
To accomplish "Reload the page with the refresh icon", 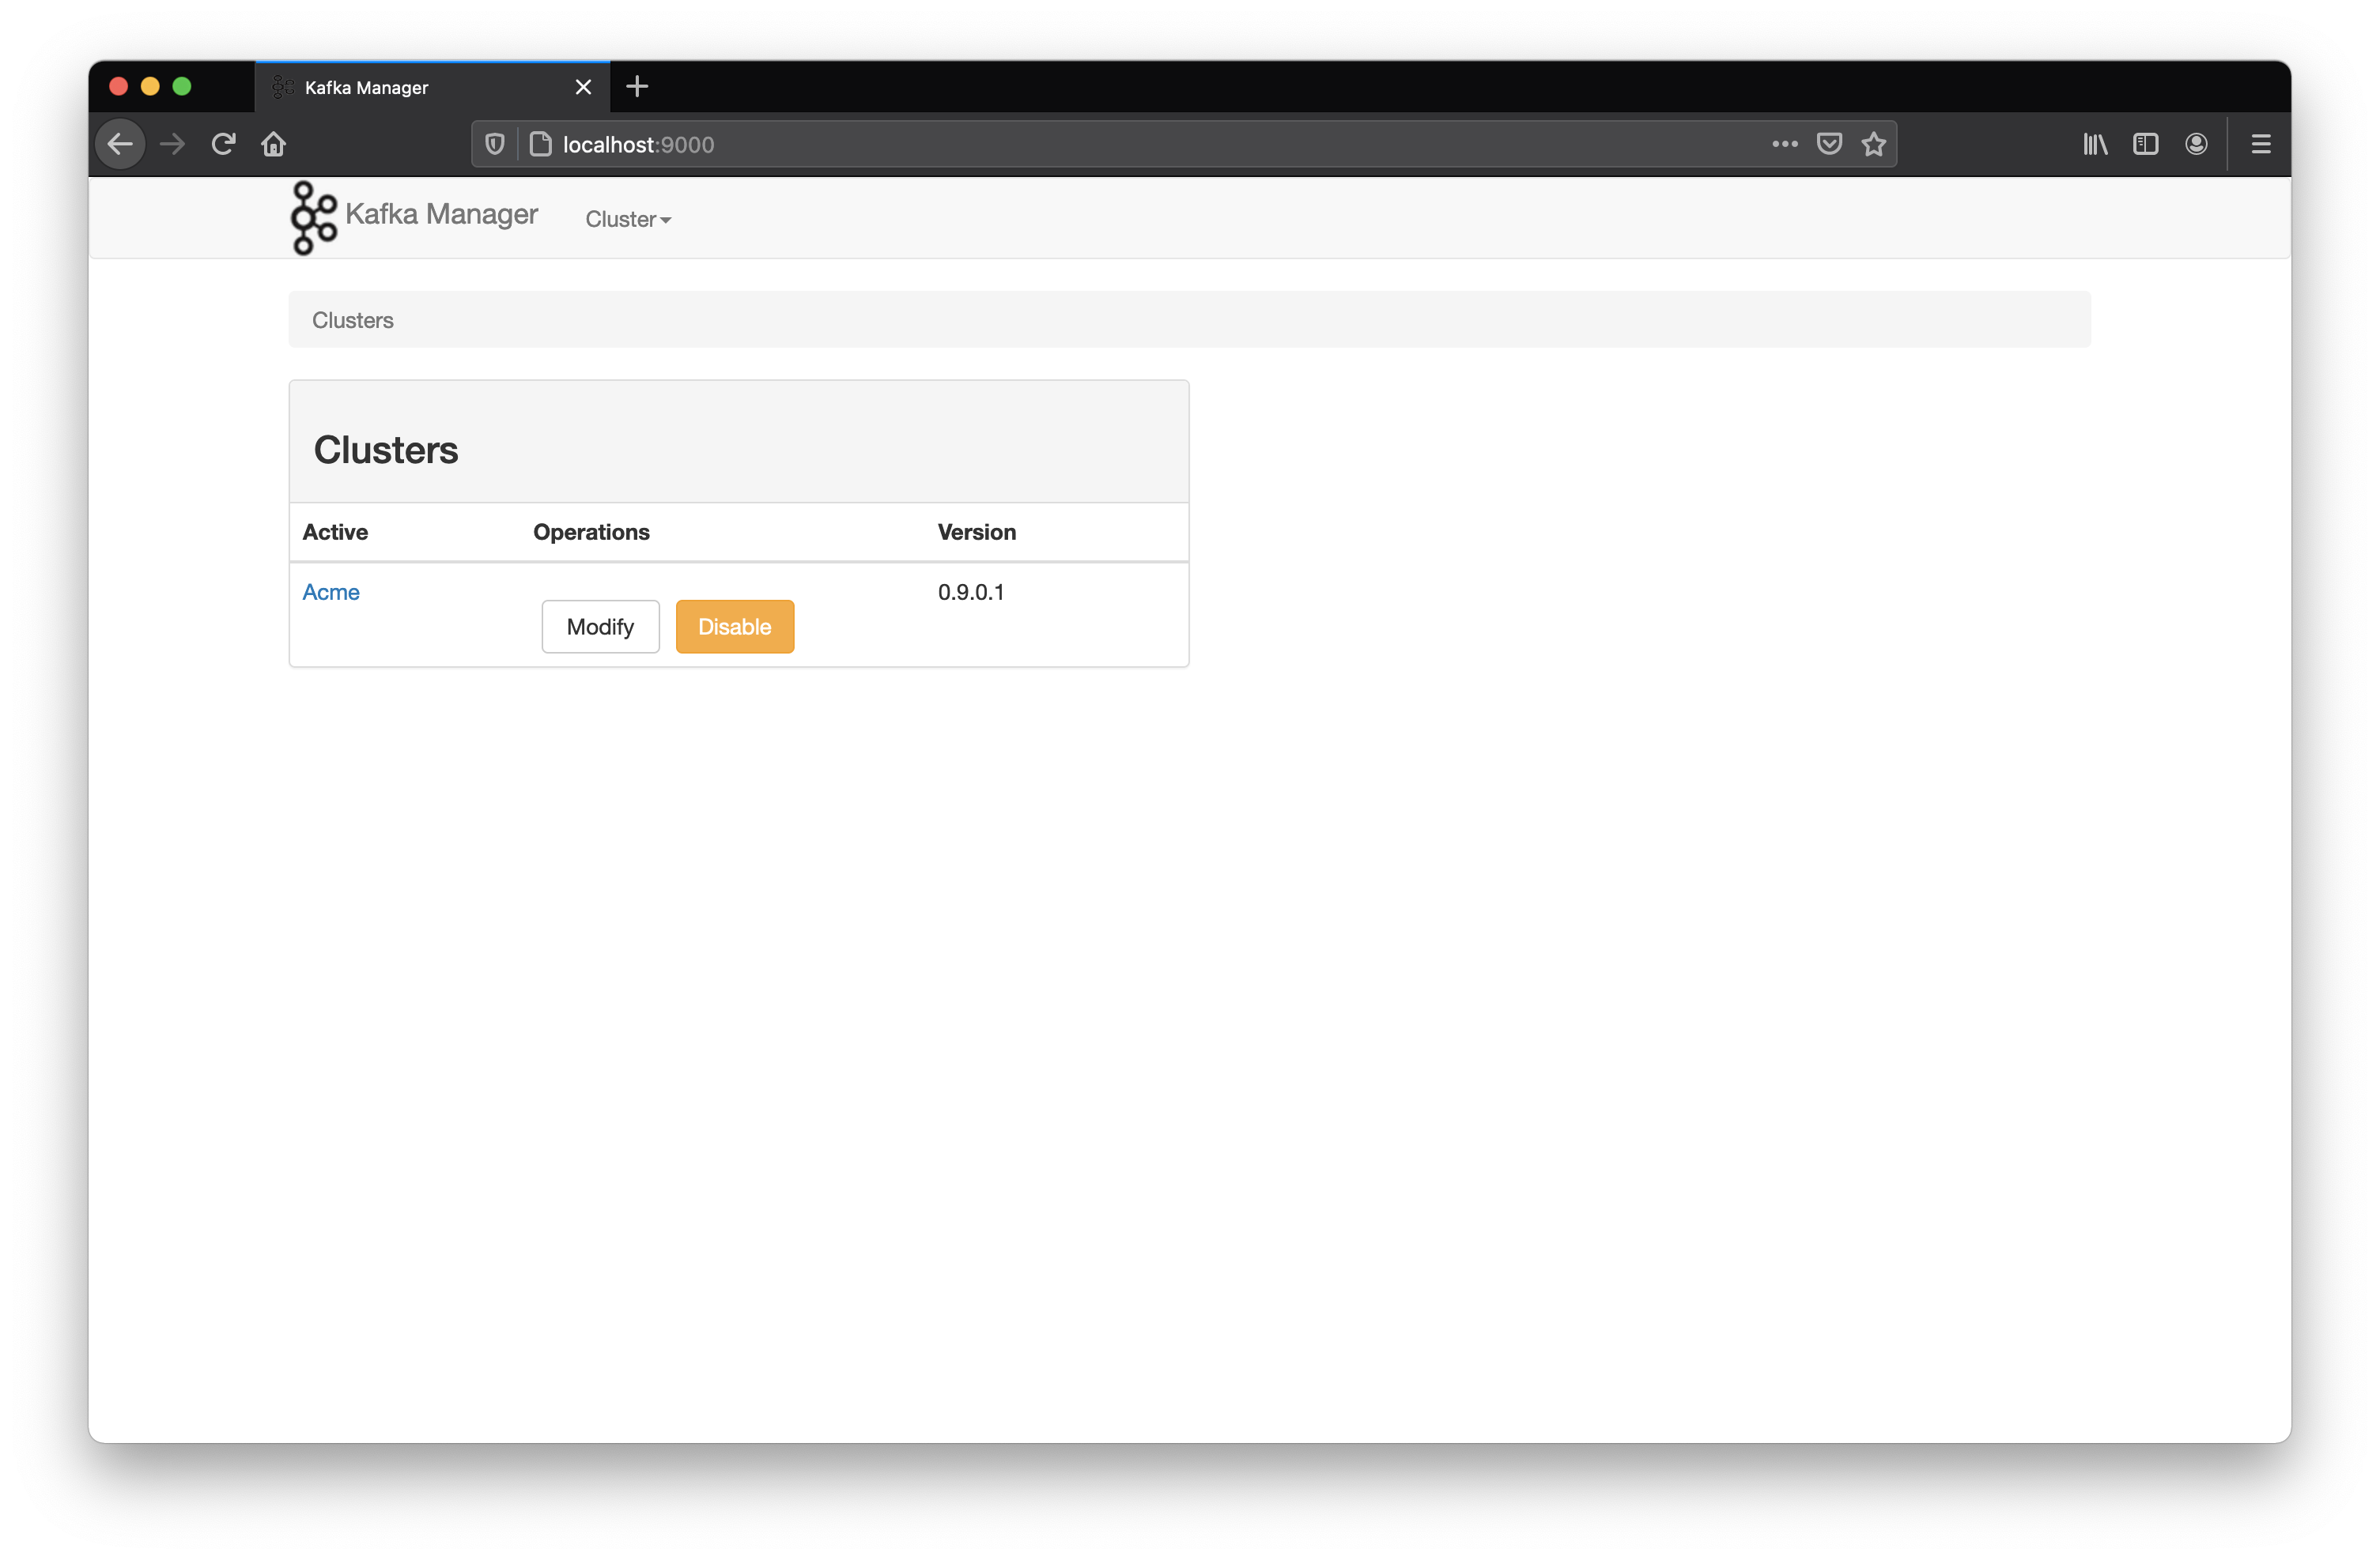I will coord(223,144).
